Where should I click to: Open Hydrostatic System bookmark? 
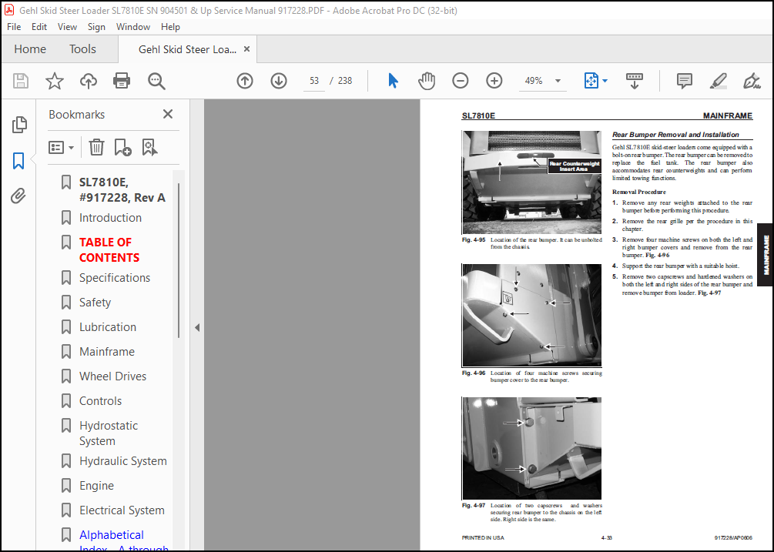pyautogui.click(x=109, y=433)
